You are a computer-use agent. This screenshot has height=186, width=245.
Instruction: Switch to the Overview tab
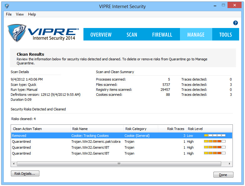tap(101, 35)
